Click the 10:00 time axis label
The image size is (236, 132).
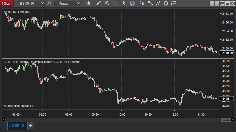point(122,115)
